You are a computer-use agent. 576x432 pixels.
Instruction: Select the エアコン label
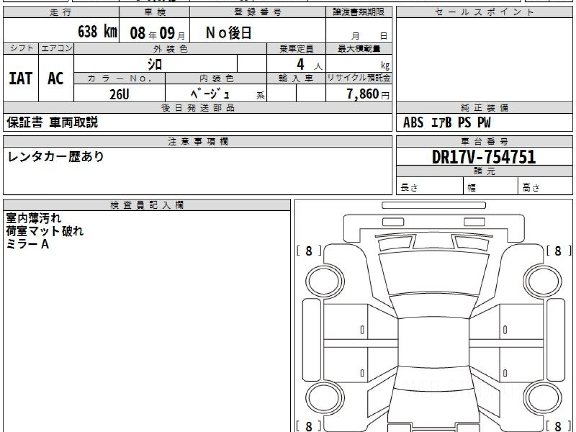coord(56,48)
